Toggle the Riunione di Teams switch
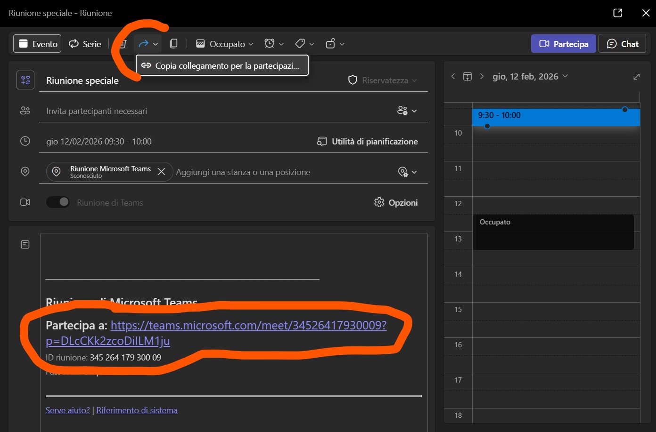Viewport: 656px width, 432px height. click(58, 202)
